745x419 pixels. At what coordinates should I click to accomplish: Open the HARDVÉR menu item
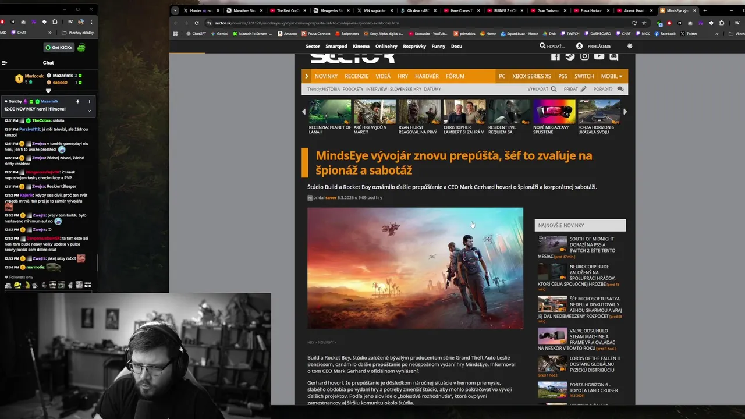pyautogui.click(x=427, y=76)
